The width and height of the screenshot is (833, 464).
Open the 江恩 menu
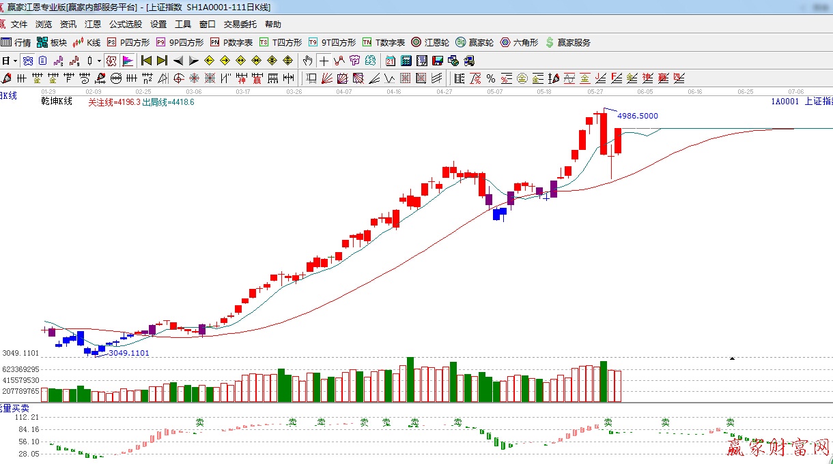[93, 25]
